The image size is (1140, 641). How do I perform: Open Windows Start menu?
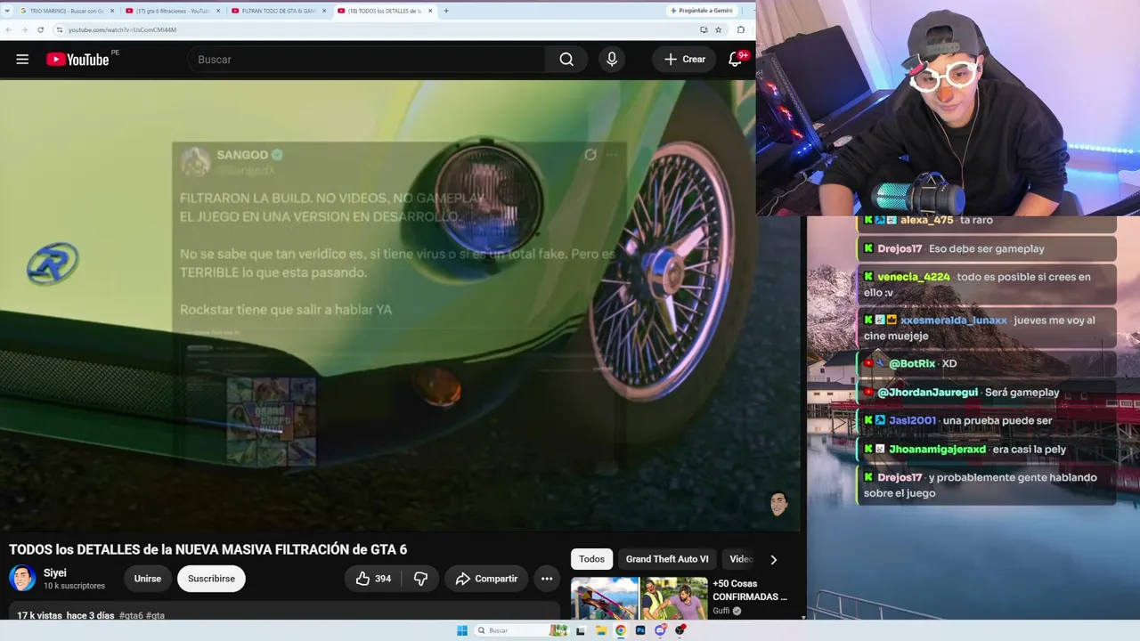click(x=462, y=630)
